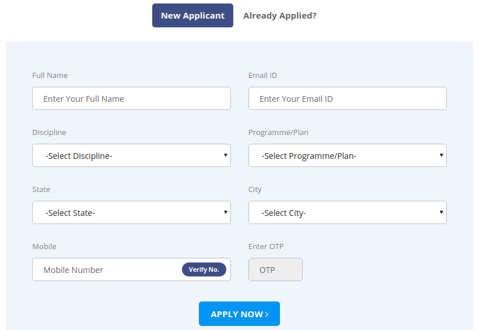The image size is (480, 330).
Task: Click the Verify No. button
Action: (204, 269)
